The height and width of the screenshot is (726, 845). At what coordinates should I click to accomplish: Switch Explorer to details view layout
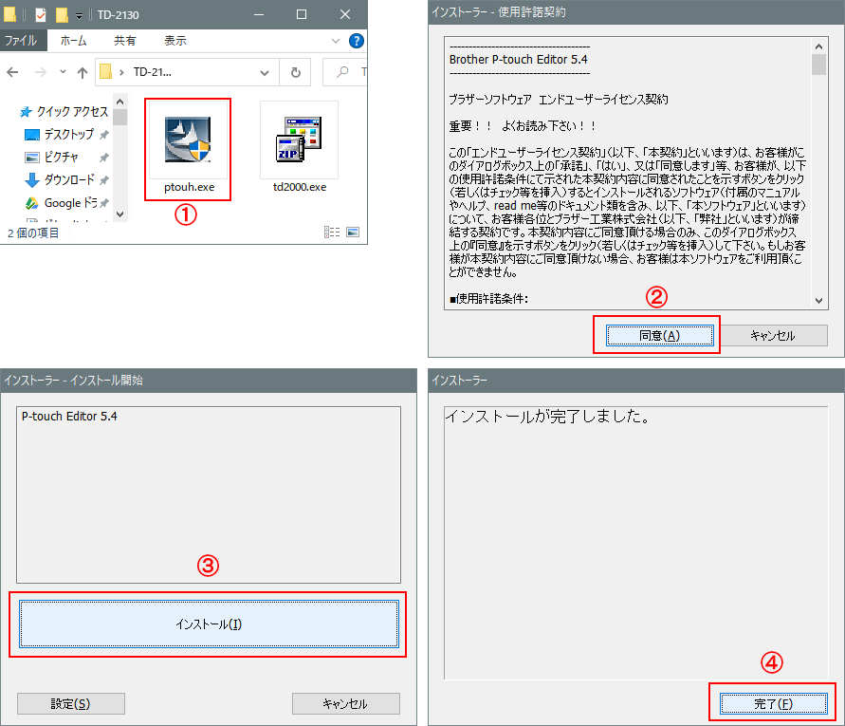click(332, 232)
